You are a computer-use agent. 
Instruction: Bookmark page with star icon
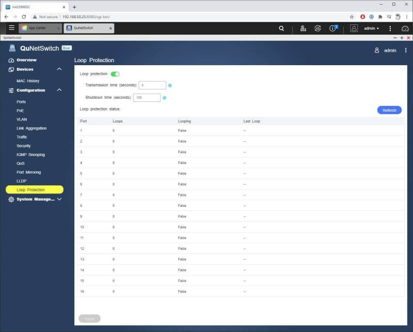coord(352,17)
